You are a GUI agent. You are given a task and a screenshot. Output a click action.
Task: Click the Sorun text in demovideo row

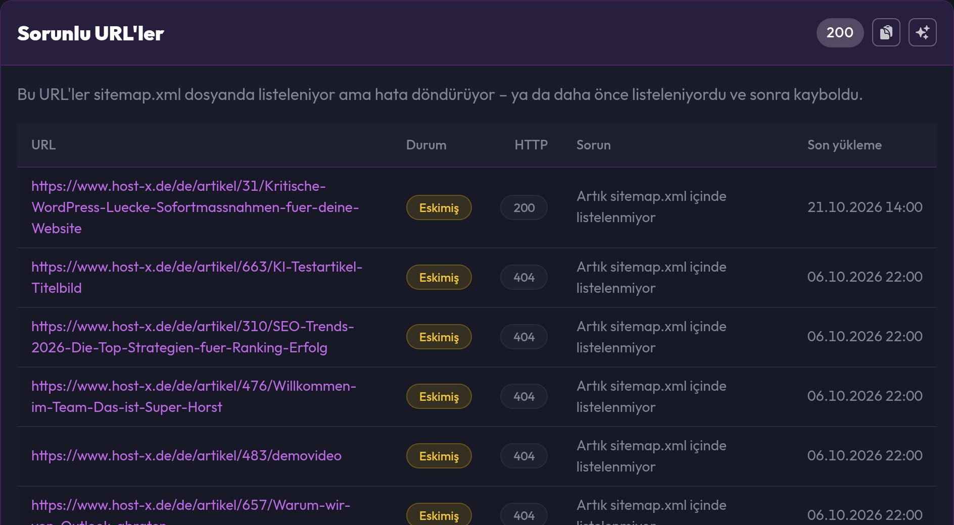click(x=651, y=456)
